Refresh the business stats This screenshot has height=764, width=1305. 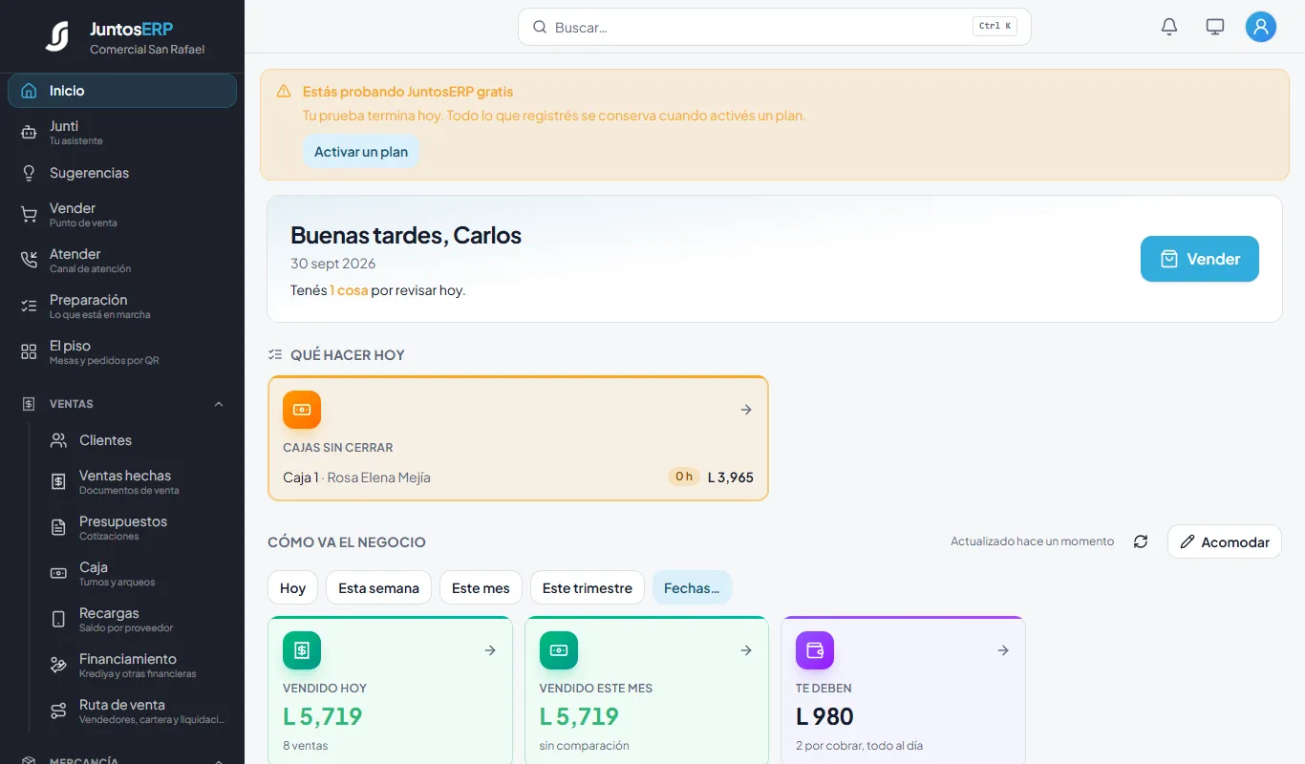[1141, 541]
